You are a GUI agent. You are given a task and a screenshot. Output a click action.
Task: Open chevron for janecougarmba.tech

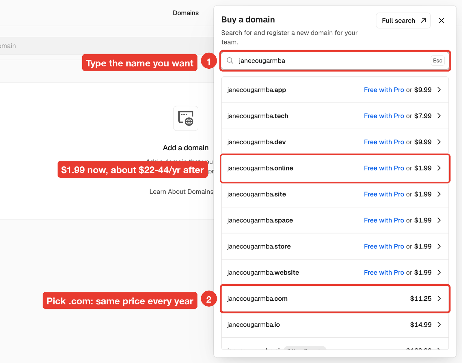coord(439,116)
